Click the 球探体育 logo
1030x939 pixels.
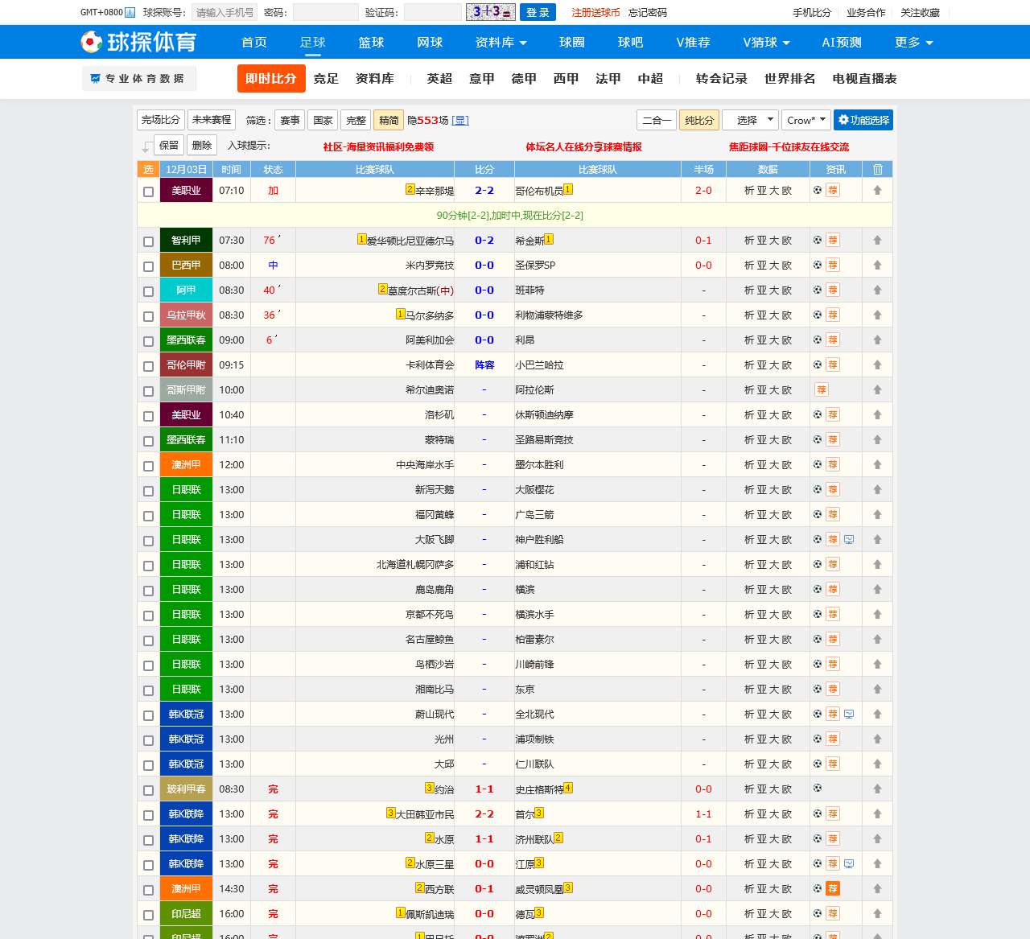point(138,42)
